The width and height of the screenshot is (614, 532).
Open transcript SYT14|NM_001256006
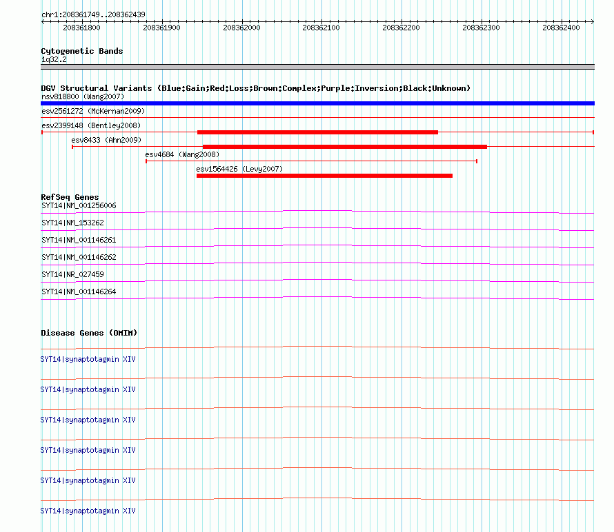point(79,206)
